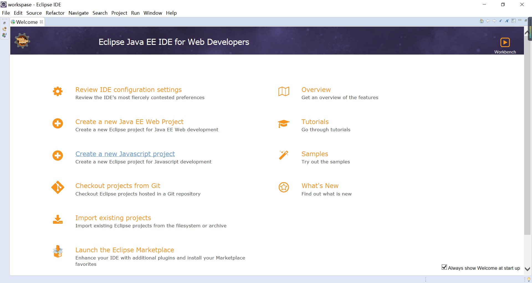Screen dimensions: 532x283
Task: Click the gear icon beside Review IDE configuration
Action: (58, 91)
